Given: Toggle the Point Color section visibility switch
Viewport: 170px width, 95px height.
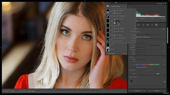Looking at the screenshot, I should point(164,77).
